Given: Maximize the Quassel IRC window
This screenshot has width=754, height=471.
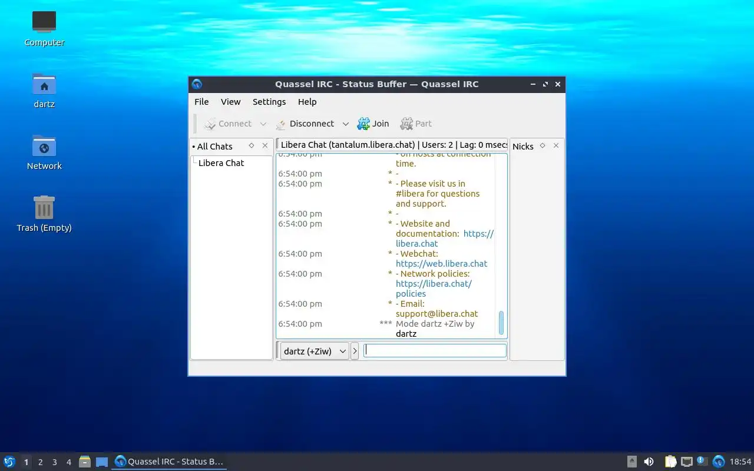Looking at the screenshot, I should 545,84.
